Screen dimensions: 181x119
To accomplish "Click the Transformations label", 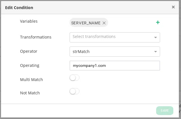I will pos(36,37).
